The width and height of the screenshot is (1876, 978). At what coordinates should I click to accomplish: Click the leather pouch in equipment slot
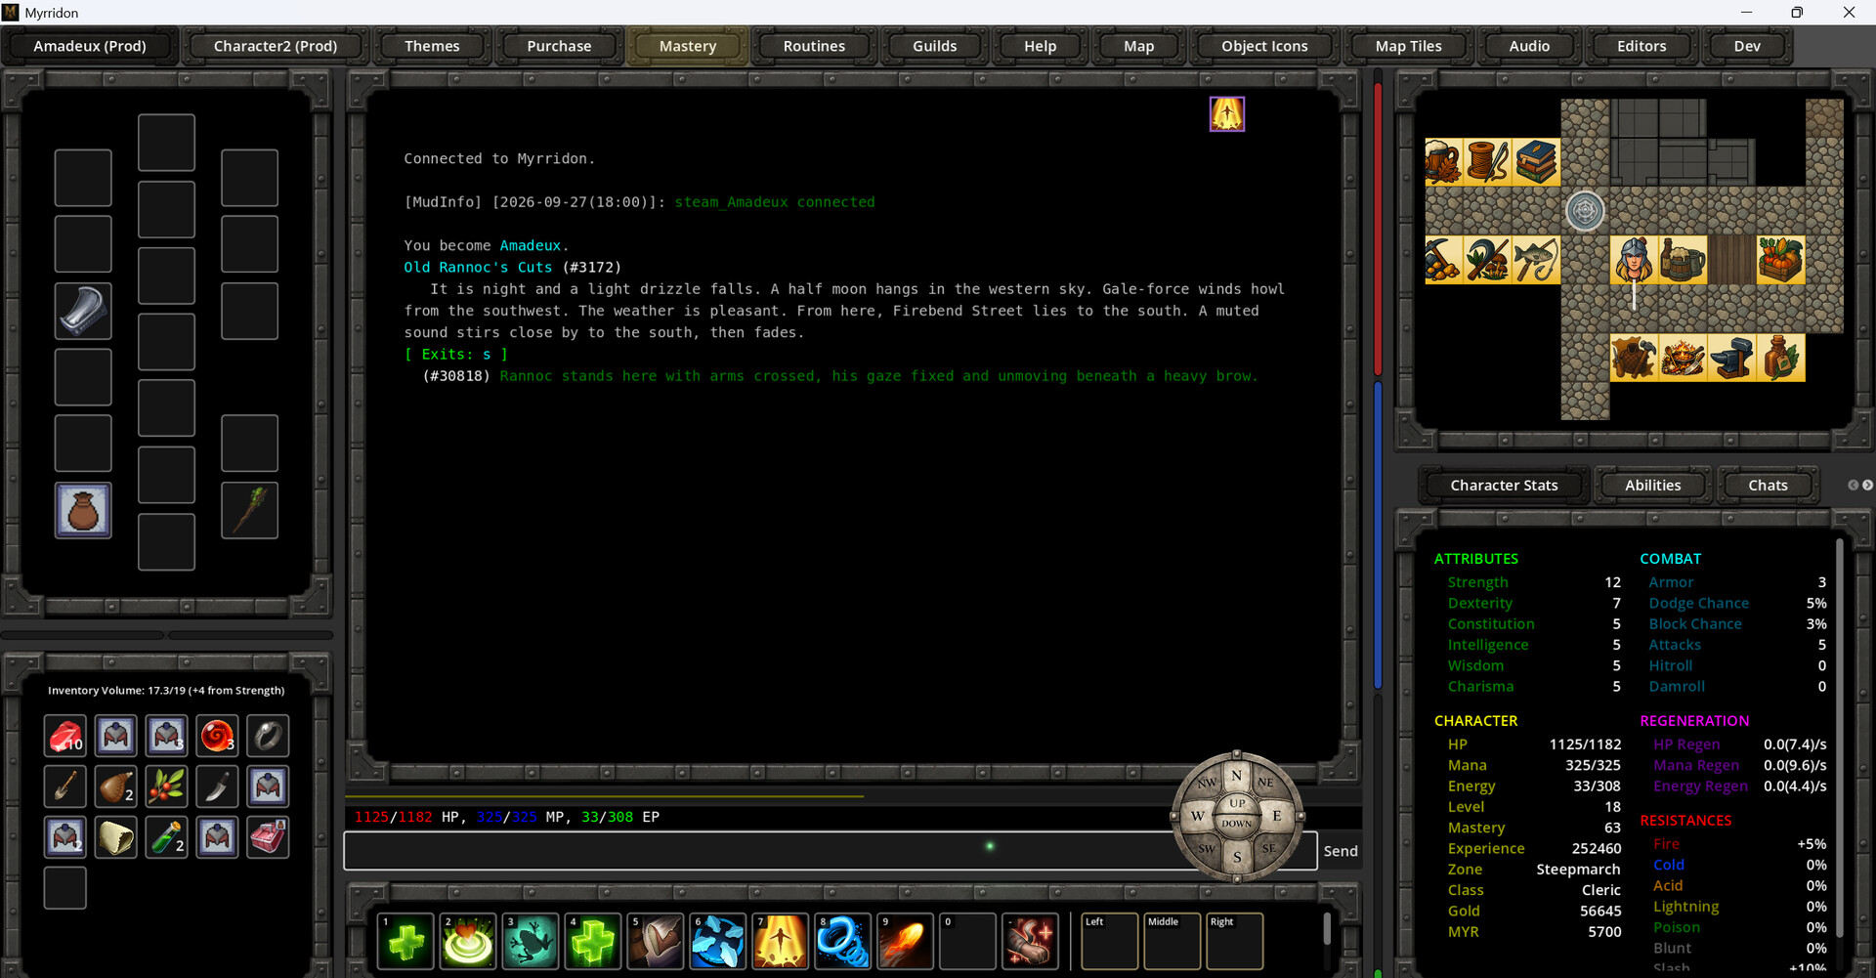(x=83, y=510)
